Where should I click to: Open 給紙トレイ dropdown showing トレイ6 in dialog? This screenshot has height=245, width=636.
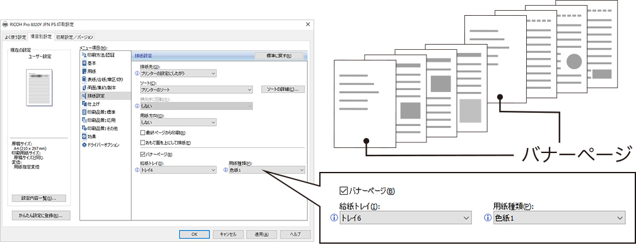click(x=178, y=171)
